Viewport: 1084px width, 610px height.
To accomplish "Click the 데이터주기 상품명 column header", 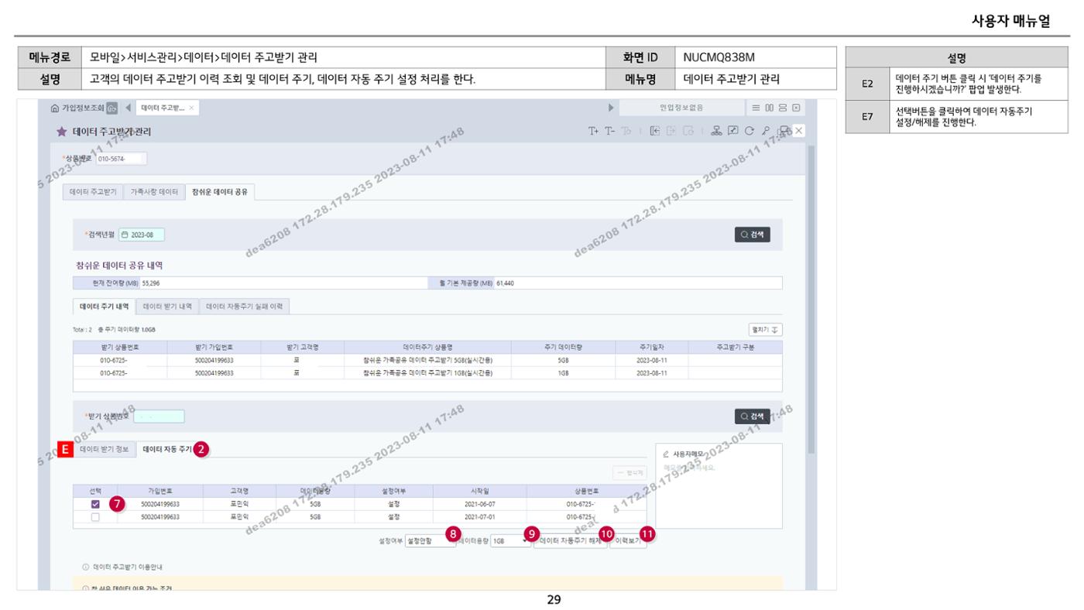I will click(427, 348).
